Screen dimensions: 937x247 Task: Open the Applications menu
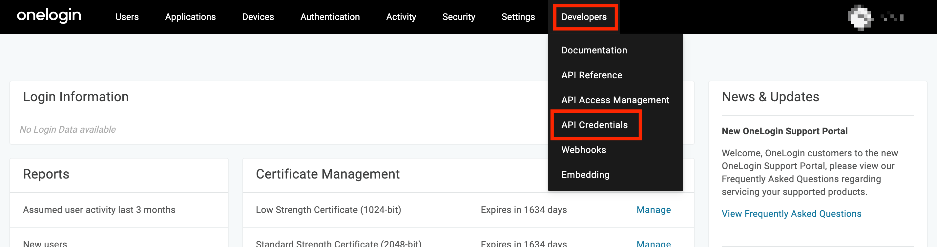[190, 17]
